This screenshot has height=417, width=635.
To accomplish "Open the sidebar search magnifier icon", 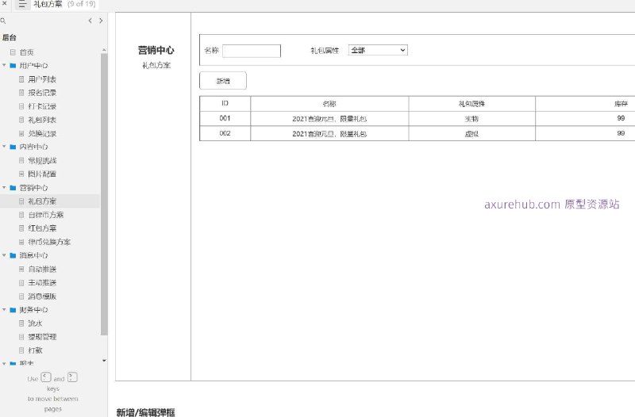I will (3, 21).
